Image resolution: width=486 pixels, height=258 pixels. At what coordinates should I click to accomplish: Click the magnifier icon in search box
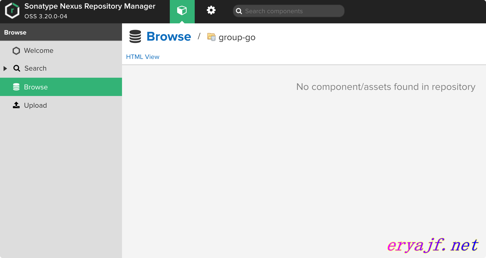pyautogui.click(x=239, y=11)
